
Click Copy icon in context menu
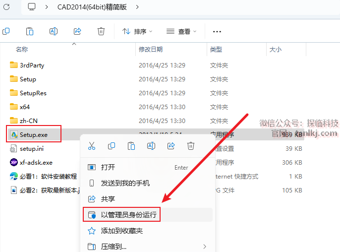point(112,146)
